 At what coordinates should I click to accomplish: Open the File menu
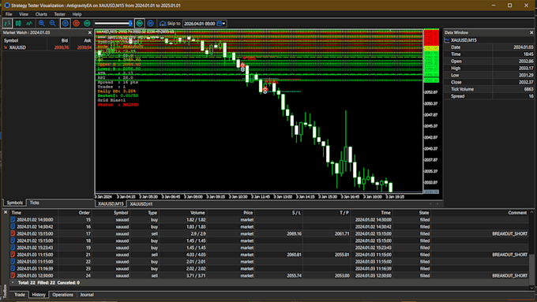point(9,14)
